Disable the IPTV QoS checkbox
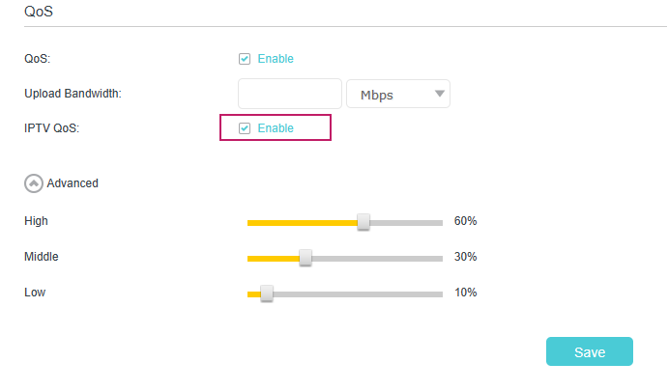 coord(245,128)
